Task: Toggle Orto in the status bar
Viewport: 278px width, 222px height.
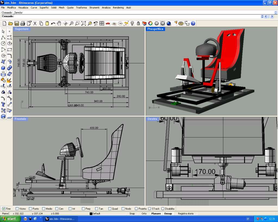Action: point(144,214)
